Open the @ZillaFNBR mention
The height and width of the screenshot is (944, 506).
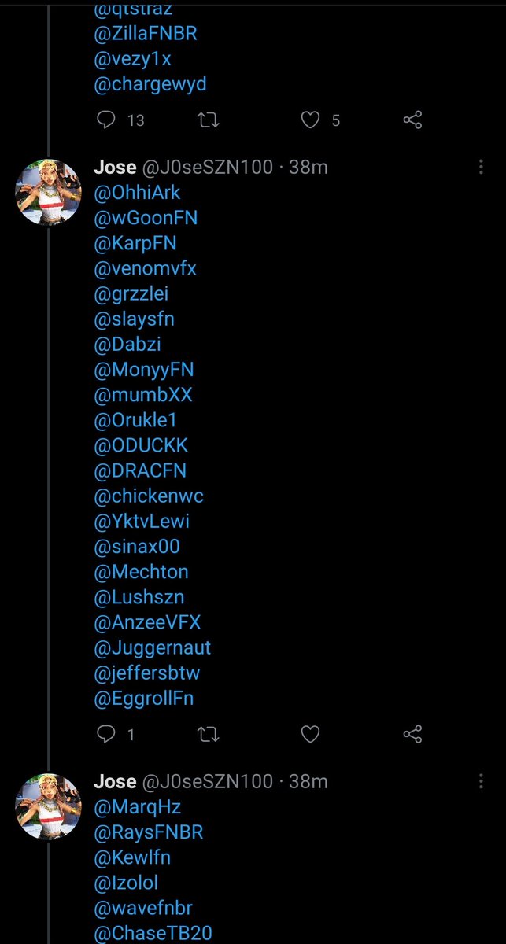[x=146, y=34]
